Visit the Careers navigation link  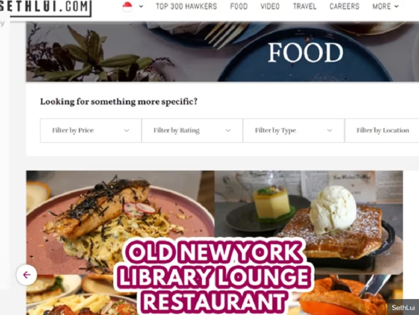(344, 6)
